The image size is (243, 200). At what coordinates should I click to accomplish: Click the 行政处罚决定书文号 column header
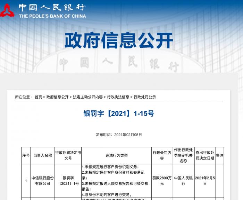[x=68, y=155]
